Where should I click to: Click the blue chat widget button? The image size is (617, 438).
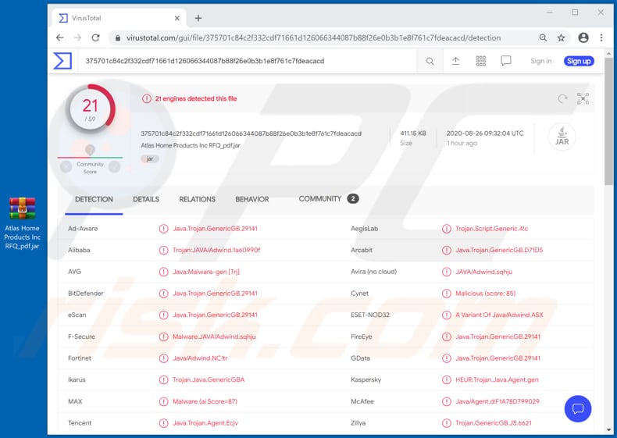click(578, 408)
